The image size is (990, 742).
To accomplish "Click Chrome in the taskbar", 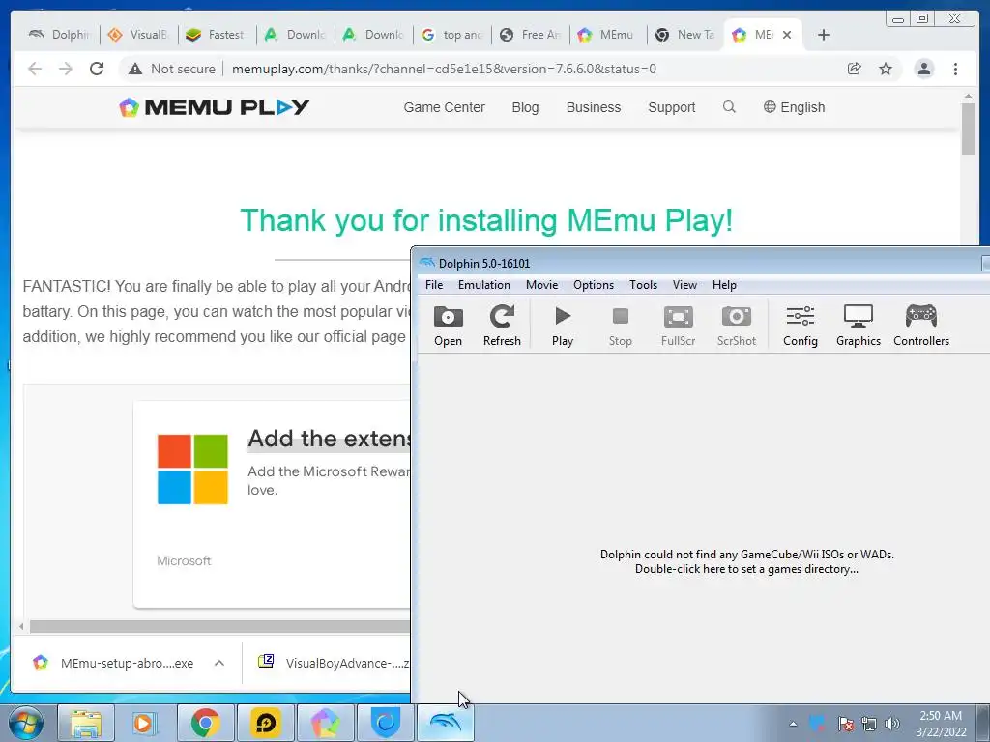I will pos(206,723).
